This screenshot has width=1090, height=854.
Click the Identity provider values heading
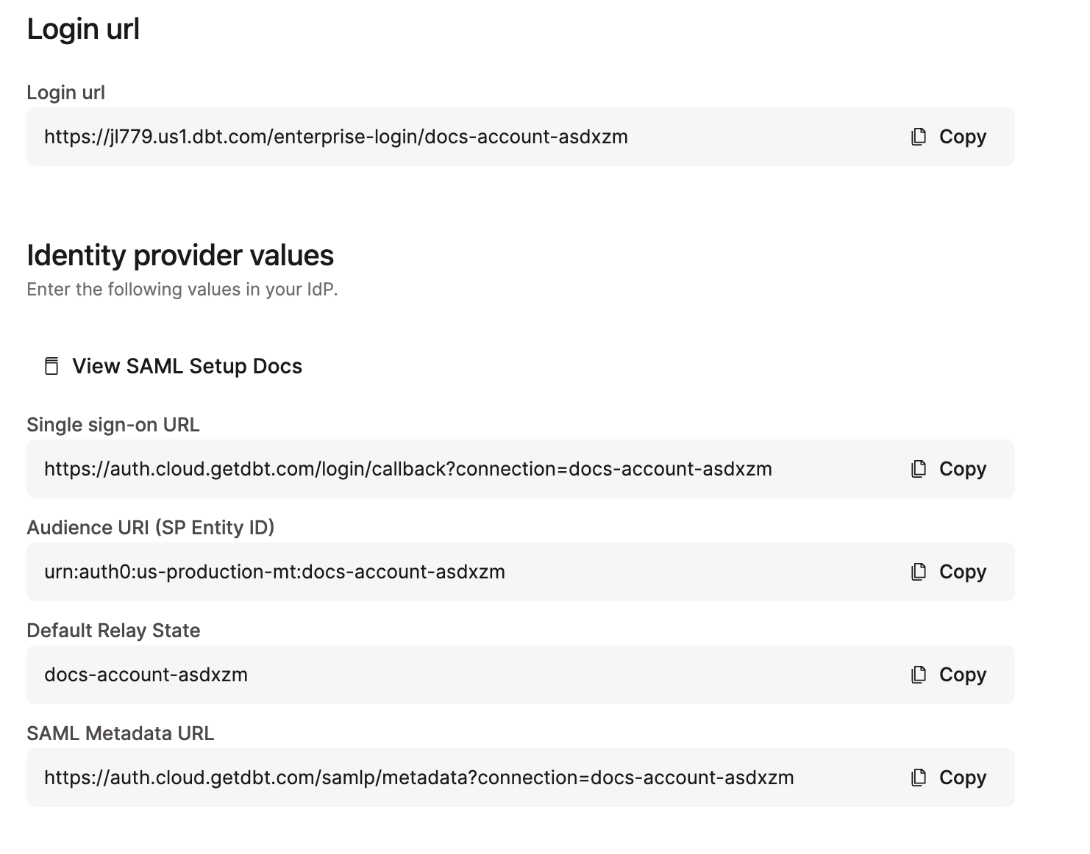pyautogui.click(x=180, y=255)
